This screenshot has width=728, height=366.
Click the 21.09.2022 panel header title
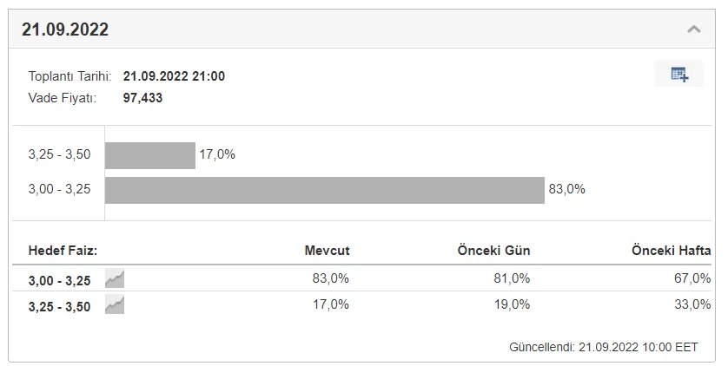coord(65,29)
